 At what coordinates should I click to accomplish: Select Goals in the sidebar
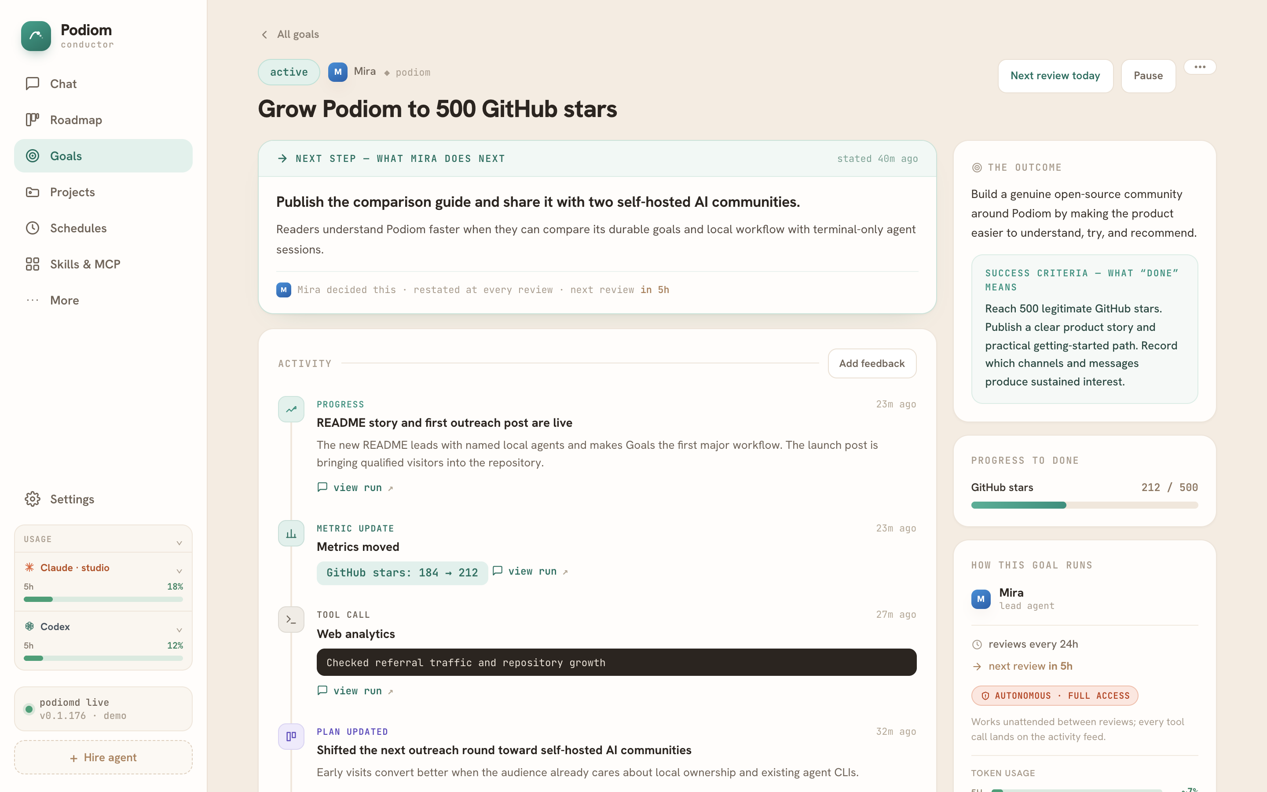(x=103, y=156)
